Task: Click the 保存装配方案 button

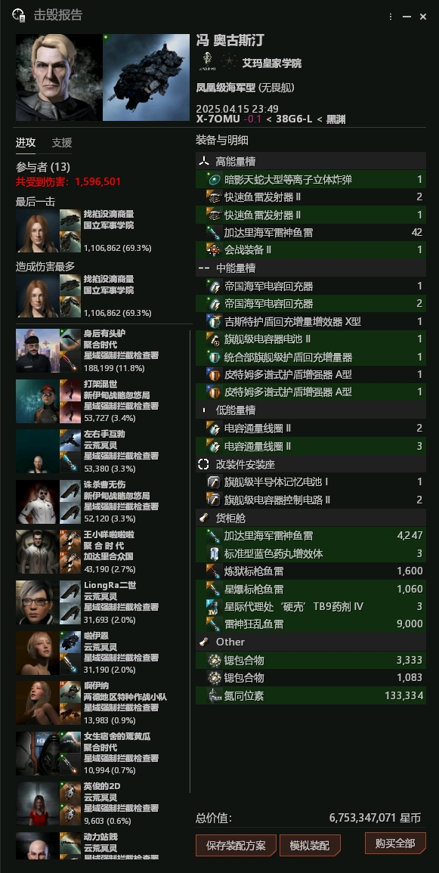Action: (236, 845)
